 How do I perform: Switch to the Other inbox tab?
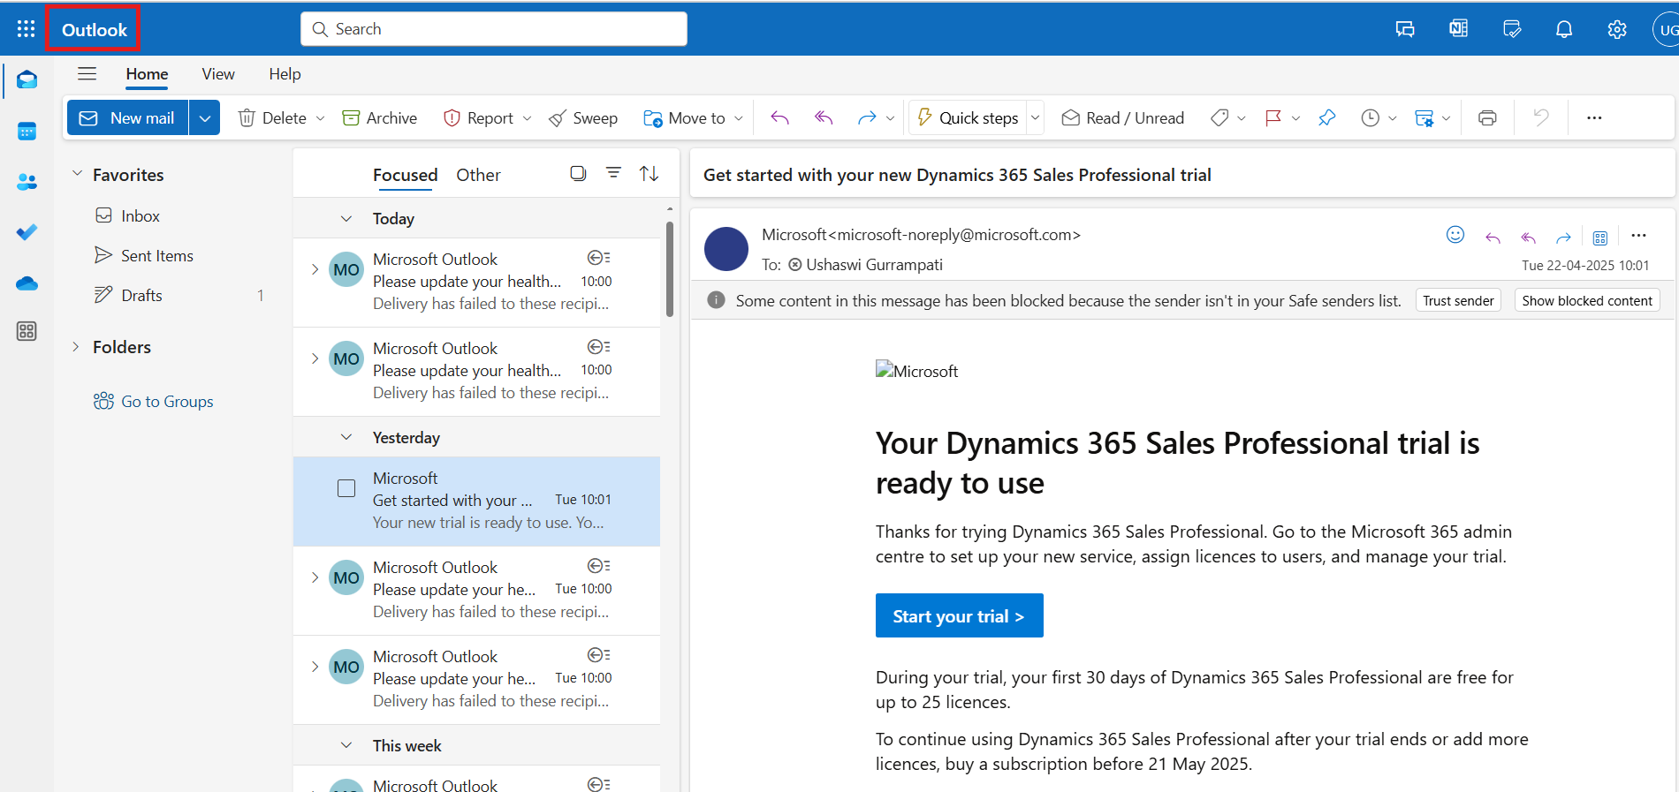pos(478,175)
